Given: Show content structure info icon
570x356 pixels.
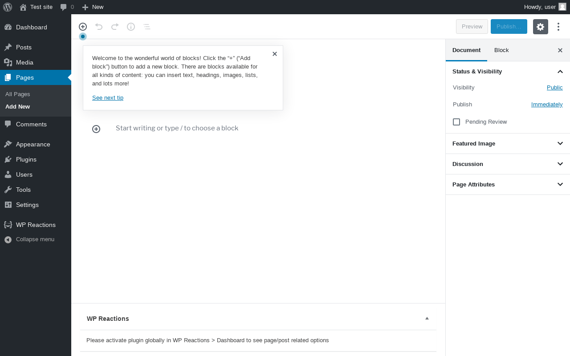Looking at the screenshot, I should (x=131, y=27).
